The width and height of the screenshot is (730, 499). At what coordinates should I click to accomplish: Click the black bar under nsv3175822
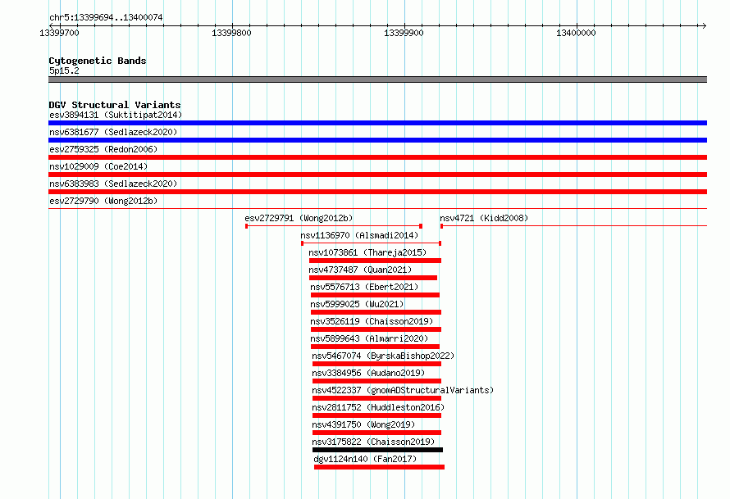tap(377, 450)
